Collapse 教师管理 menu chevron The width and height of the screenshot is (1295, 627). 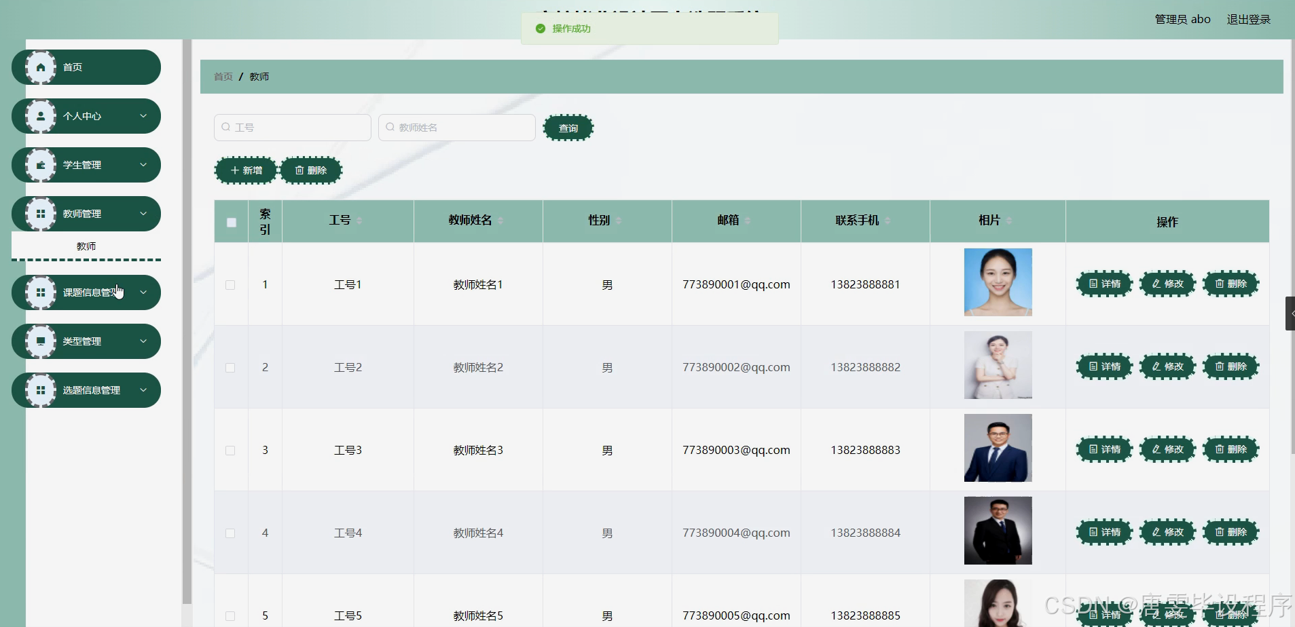click(143, 214)
